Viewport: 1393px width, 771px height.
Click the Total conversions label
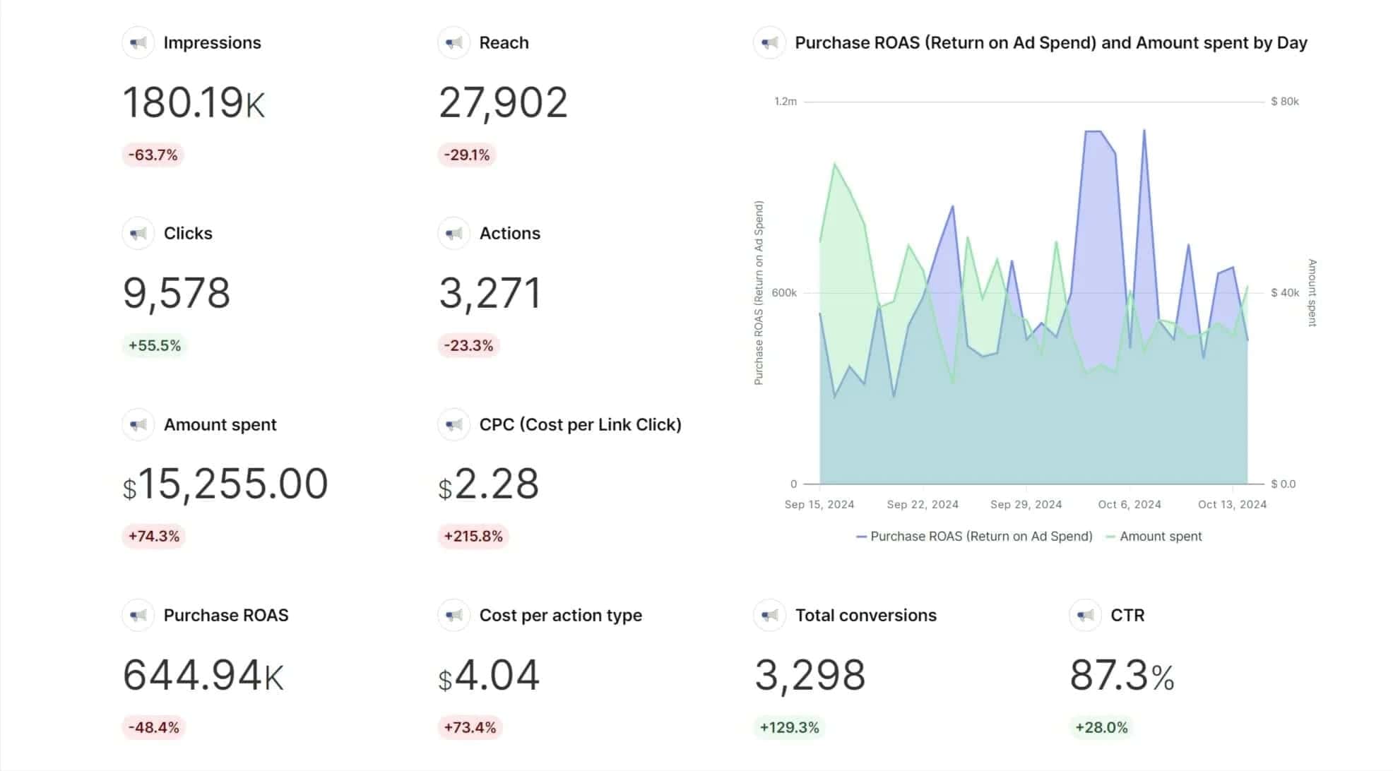pos(865,615)
